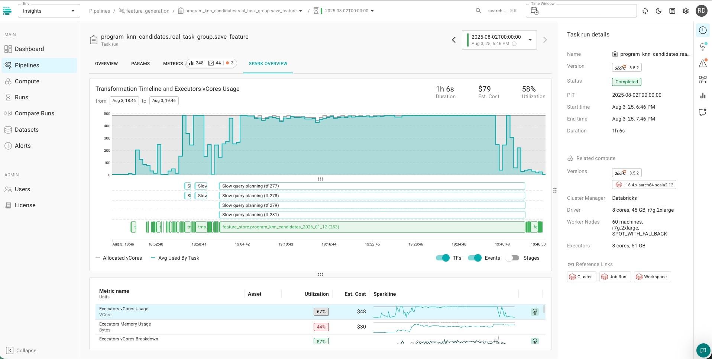Open the bar chart icon in right rail
This screenshot has height=359, width=712.
pos(703,96)
